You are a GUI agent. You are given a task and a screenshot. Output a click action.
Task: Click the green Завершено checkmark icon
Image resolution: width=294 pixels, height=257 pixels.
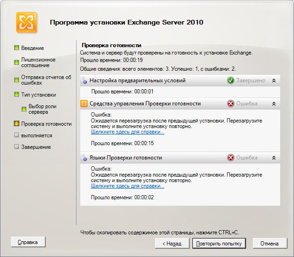231,80
